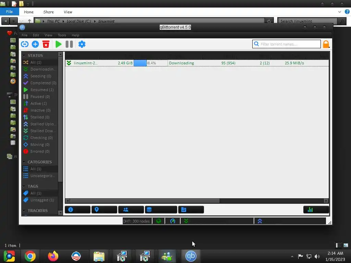Open Options via the blue gear icon

coord(82,44)
